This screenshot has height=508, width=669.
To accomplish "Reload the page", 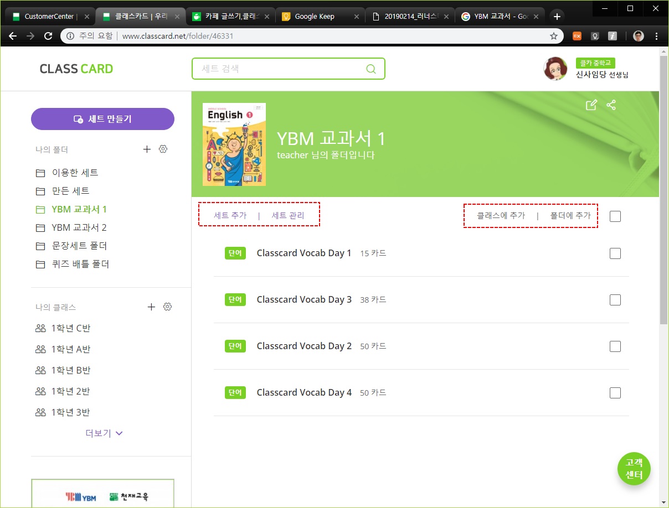I will pyautogui.click(x=48, y=36).
